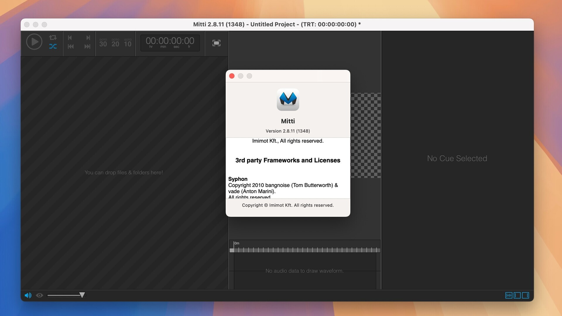
Task: Toggle the fullscreen output icon
Action: point(216,43)
